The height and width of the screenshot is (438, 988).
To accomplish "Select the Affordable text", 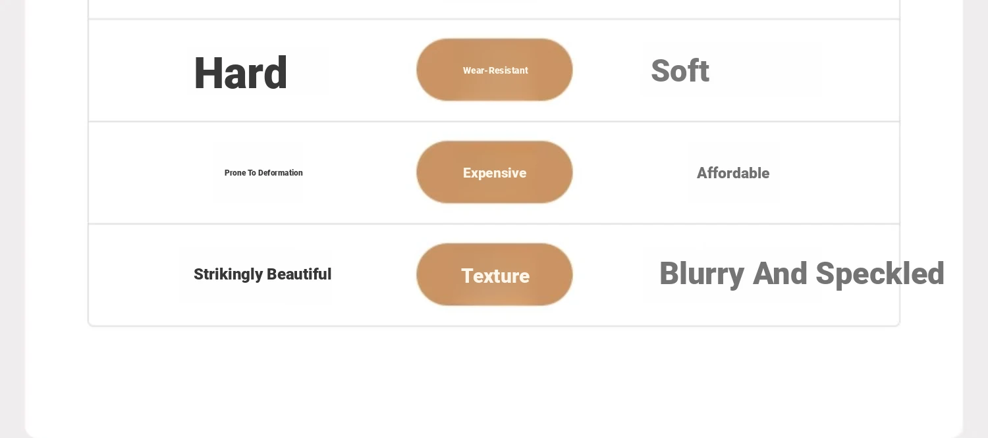I will pos(733,173).
